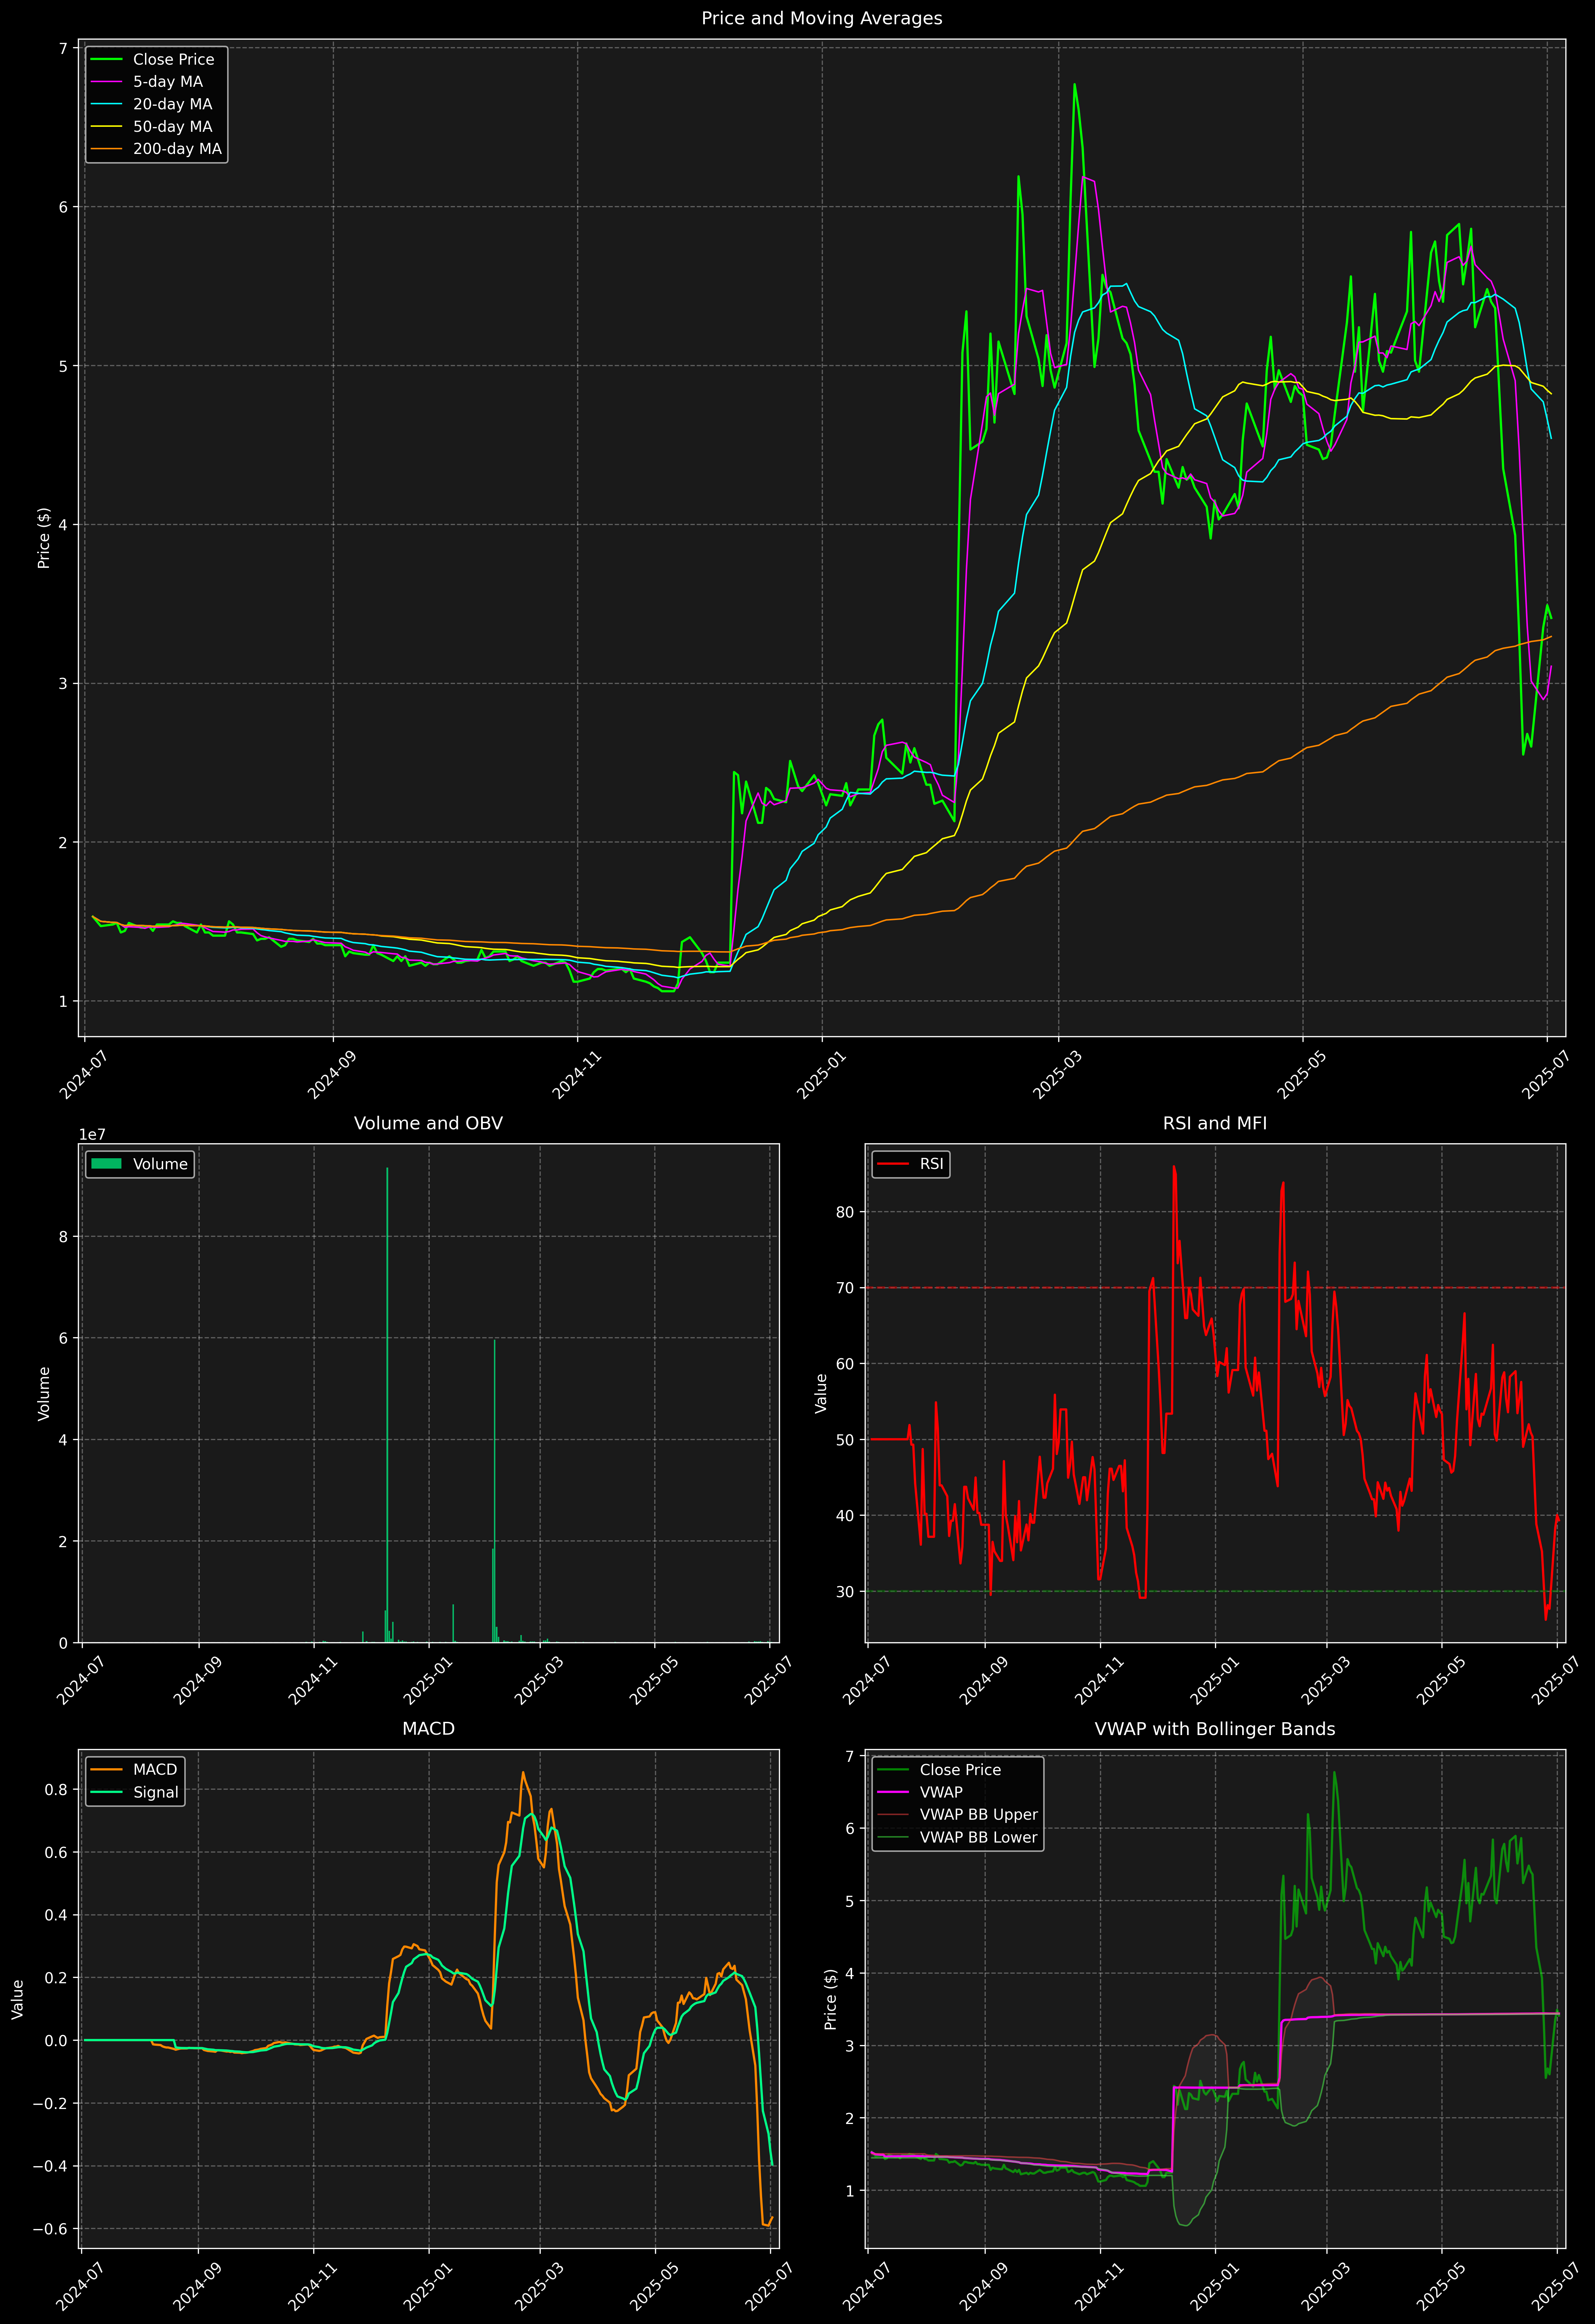Click the 'VWAP BB Upper' legend label

[x=979, y=1815]
